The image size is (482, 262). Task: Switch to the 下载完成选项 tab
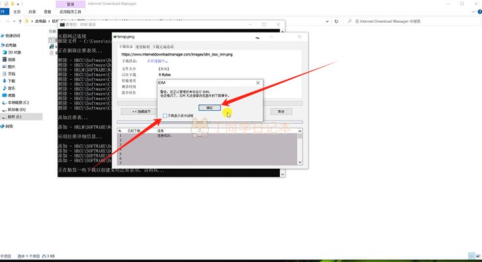163,47
